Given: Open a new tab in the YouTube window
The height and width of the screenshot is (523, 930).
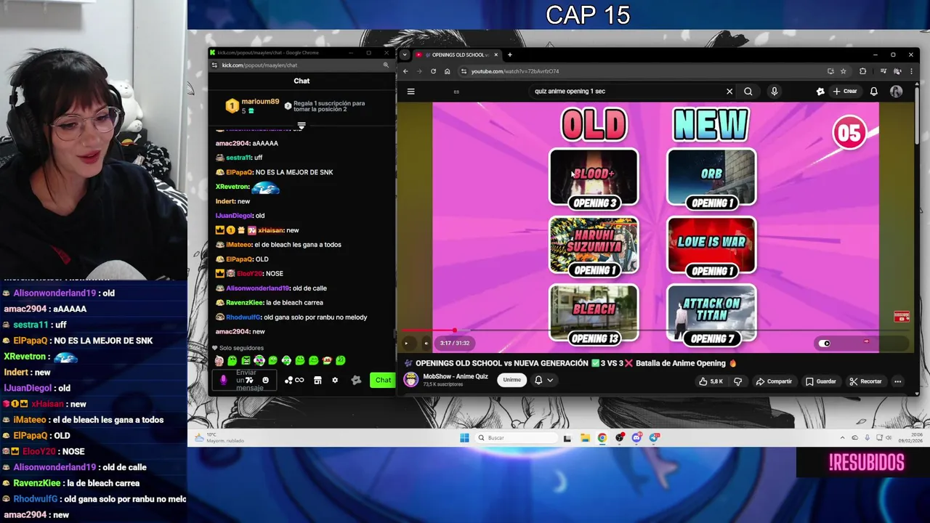Looking at the screenshot, I should pos(509,54).
